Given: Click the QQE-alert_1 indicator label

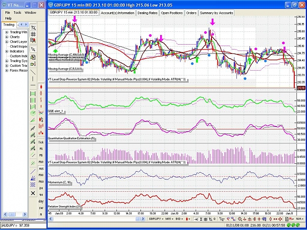Looking at the screenshot, I should [x=56, y=111].
